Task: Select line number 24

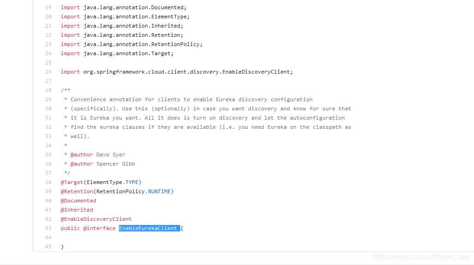Action: (x=48, y=53)
